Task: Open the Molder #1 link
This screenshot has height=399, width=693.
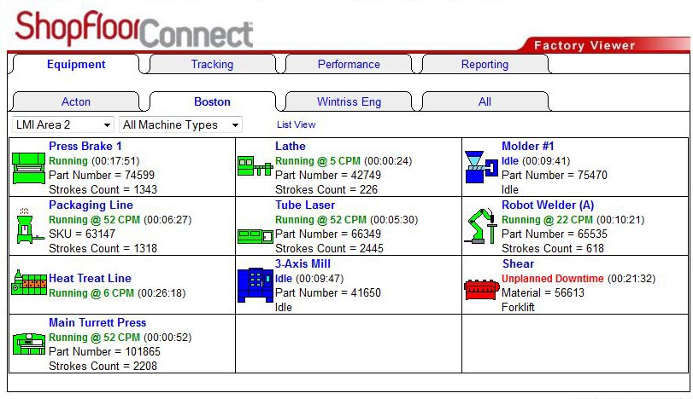Action: pyautogui.click(x=527, y=146)
